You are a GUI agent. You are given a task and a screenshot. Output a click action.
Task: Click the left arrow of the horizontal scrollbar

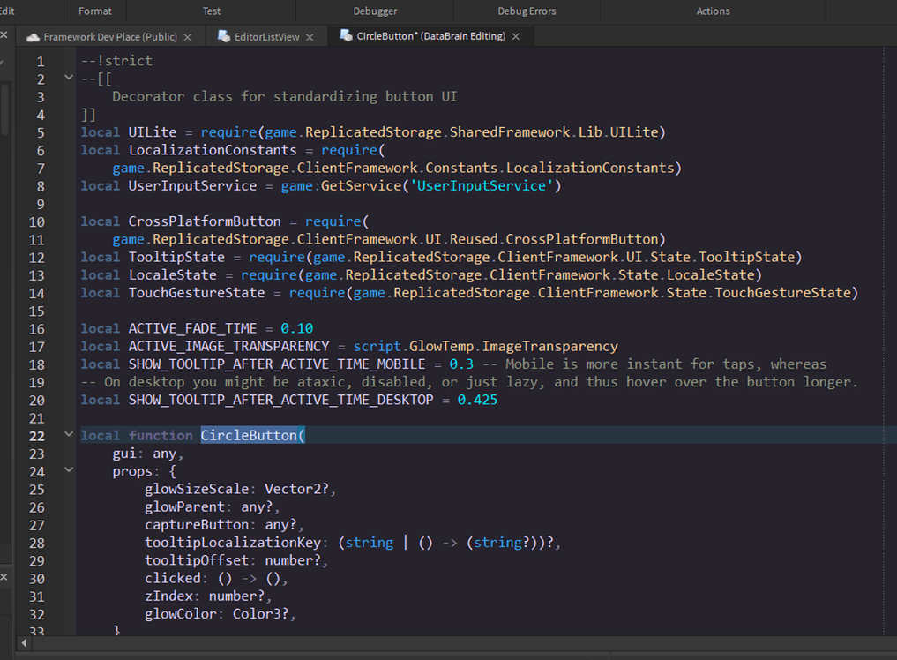point(22,645)
